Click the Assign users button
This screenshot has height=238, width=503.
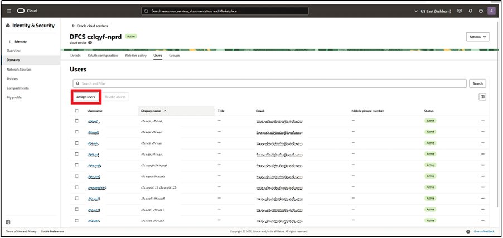pyautogui.click(x=86, y=97)
